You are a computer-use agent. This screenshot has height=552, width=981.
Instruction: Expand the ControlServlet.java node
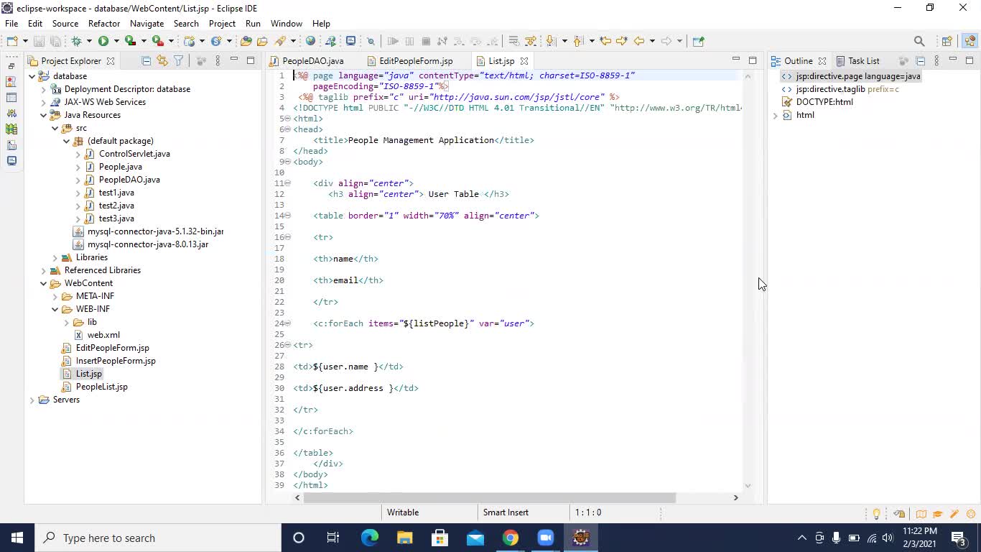coord(78,154)
